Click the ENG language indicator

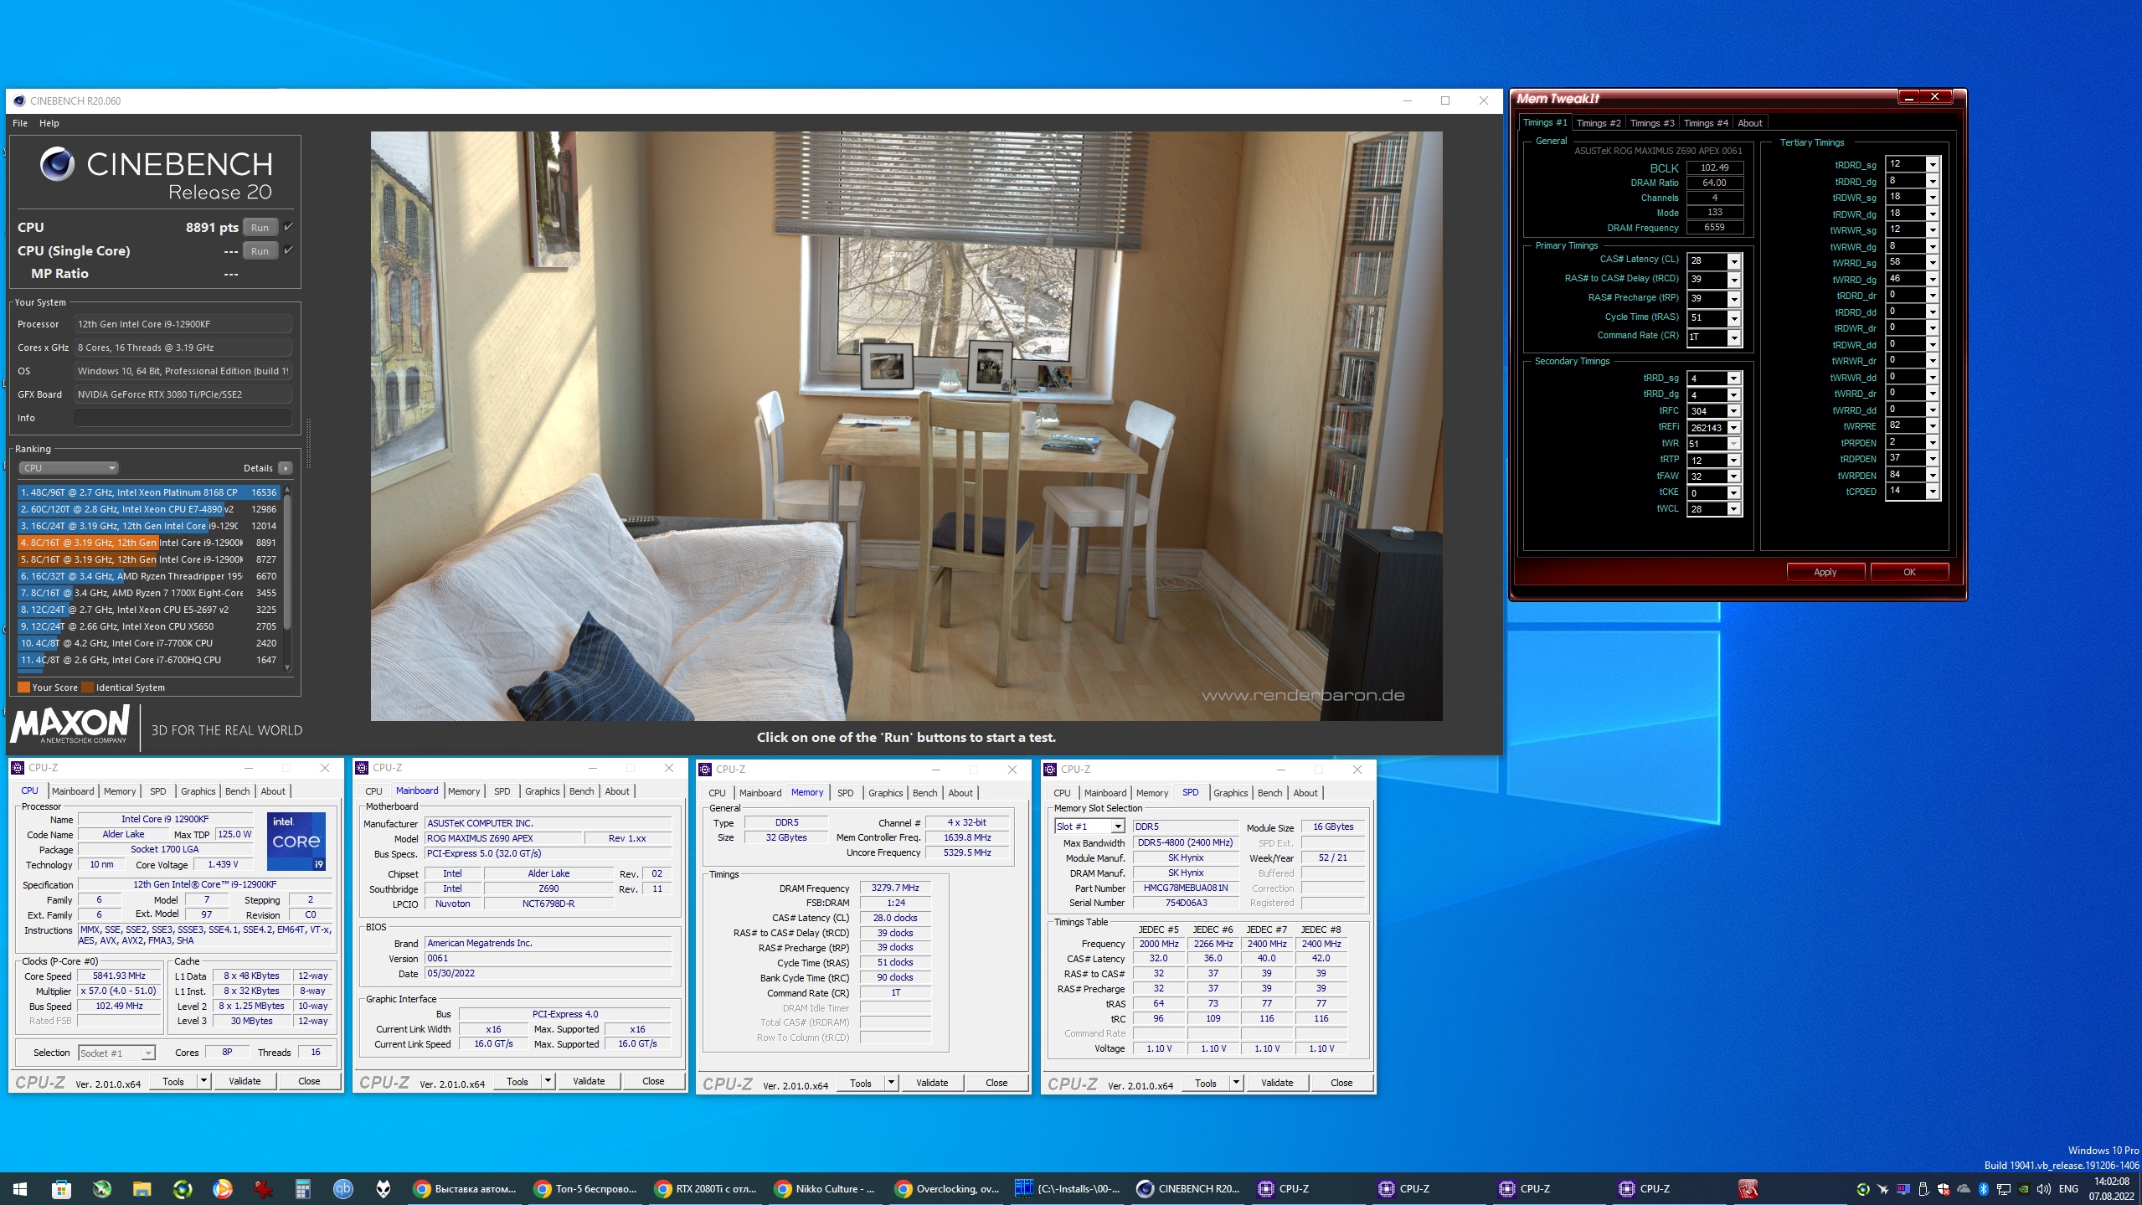[x=2068, y=1188]
